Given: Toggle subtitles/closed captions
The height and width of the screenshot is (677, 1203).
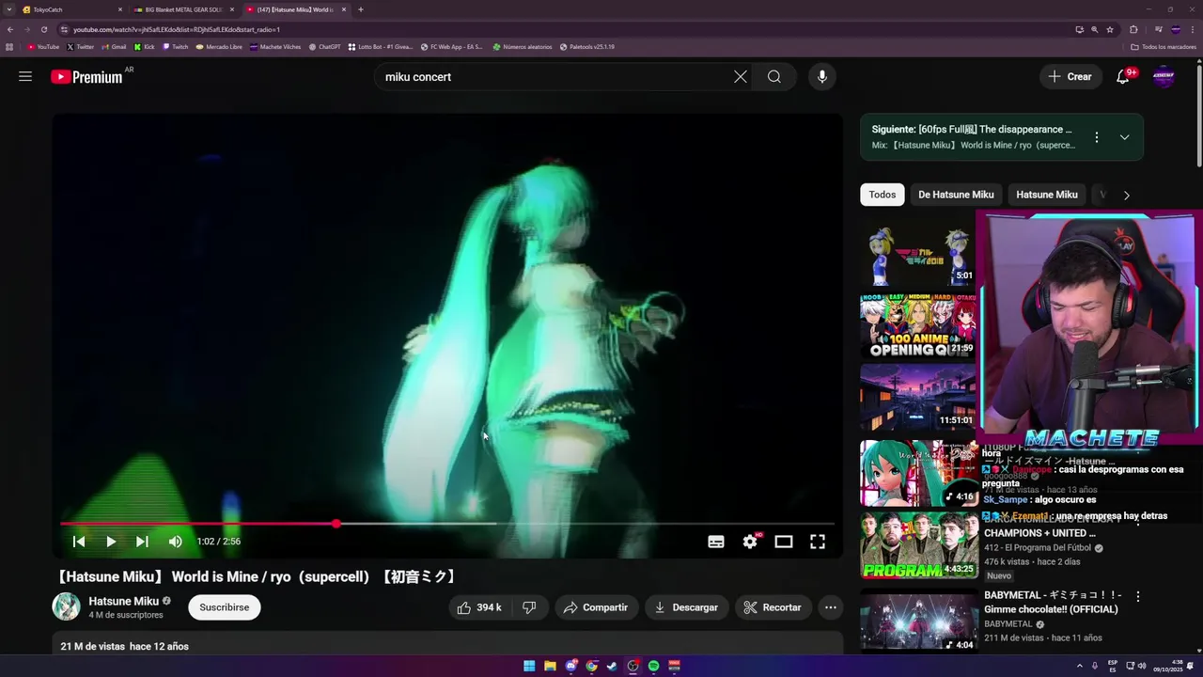Looking at the screenshot, I should point(716,542).
